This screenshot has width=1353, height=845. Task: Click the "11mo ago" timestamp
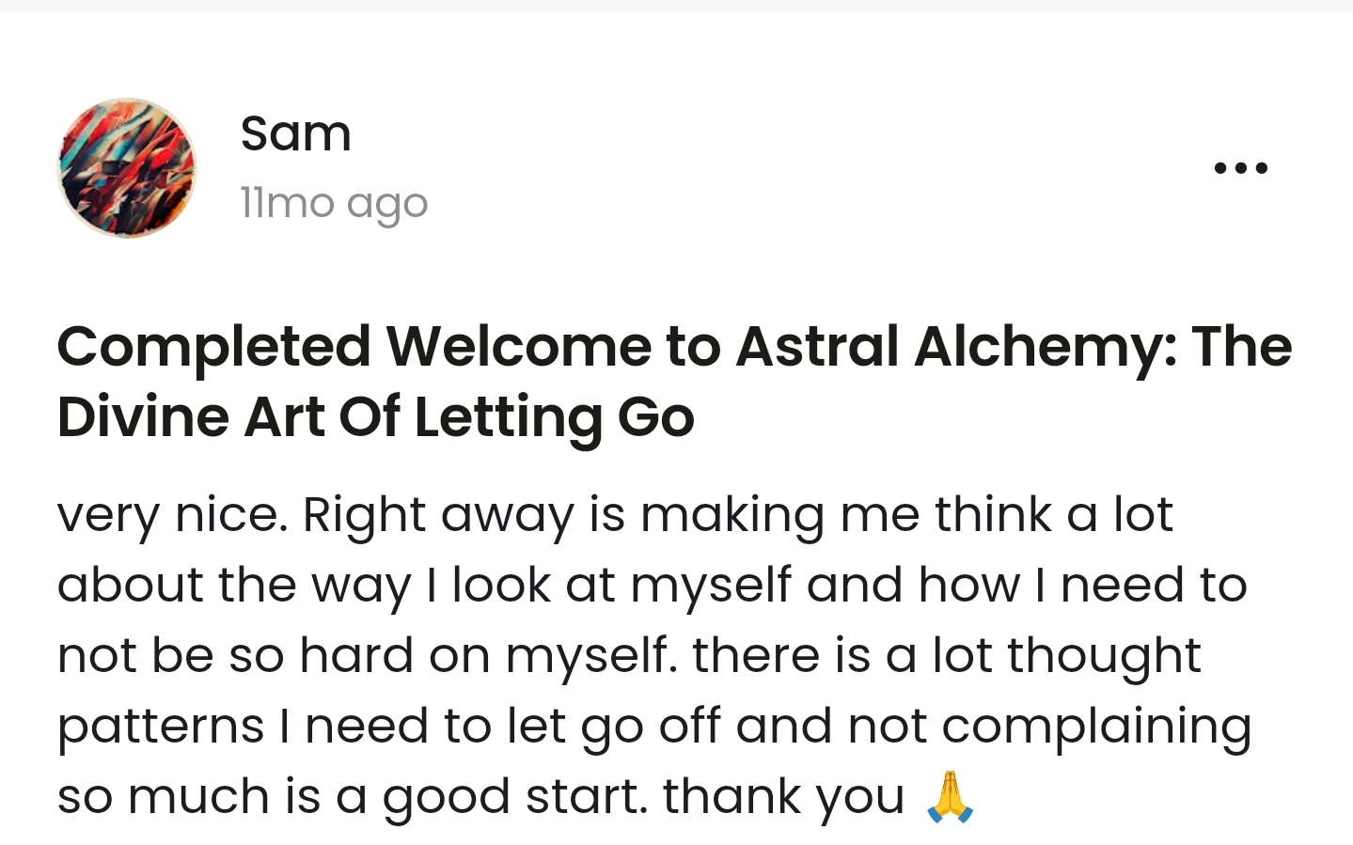click(x=334, y=203)
